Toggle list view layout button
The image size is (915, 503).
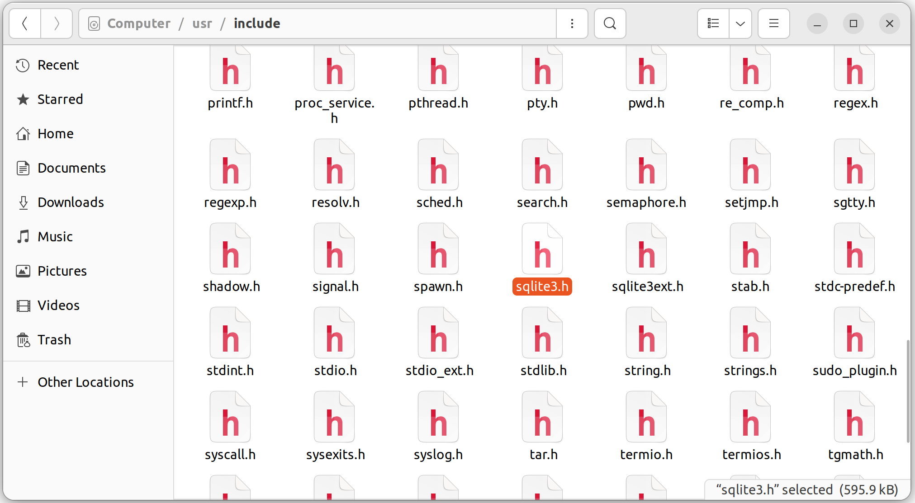point(713,24)
